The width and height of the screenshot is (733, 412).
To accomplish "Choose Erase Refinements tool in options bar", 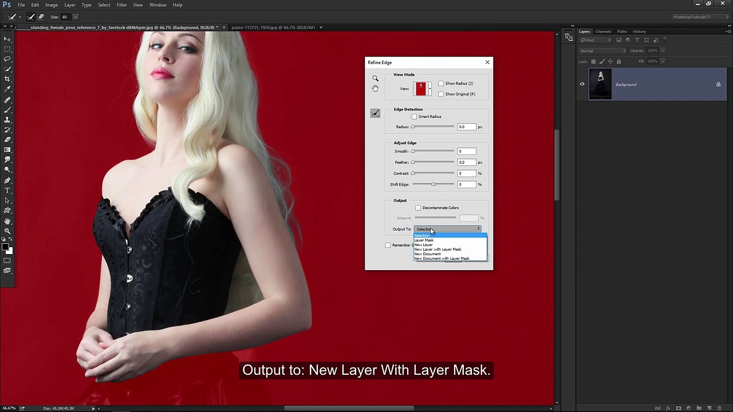I will tap(41, 17).
